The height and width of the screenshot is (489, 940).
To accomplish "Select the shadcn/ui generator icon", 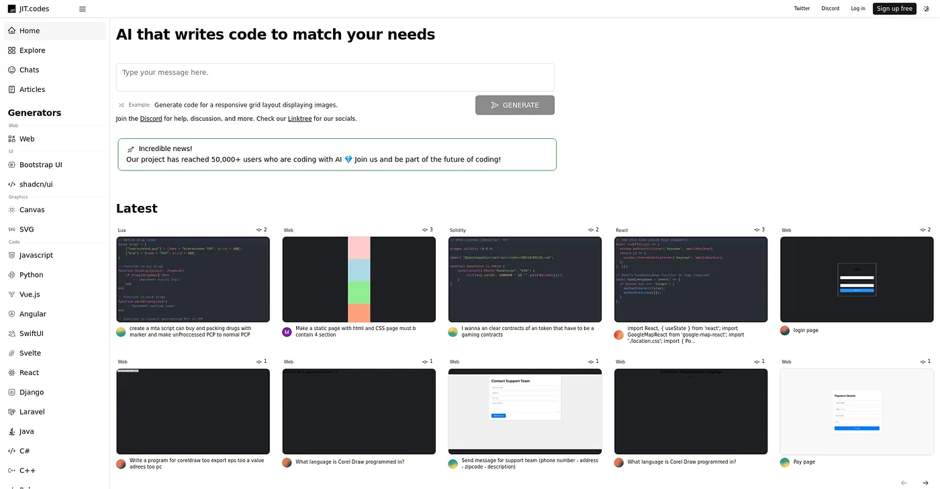I will click(x=12, y=184).
